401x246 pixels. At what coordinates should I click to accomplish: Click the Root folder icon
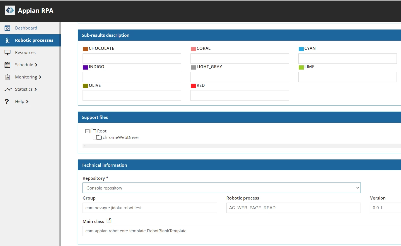point(93,131)
